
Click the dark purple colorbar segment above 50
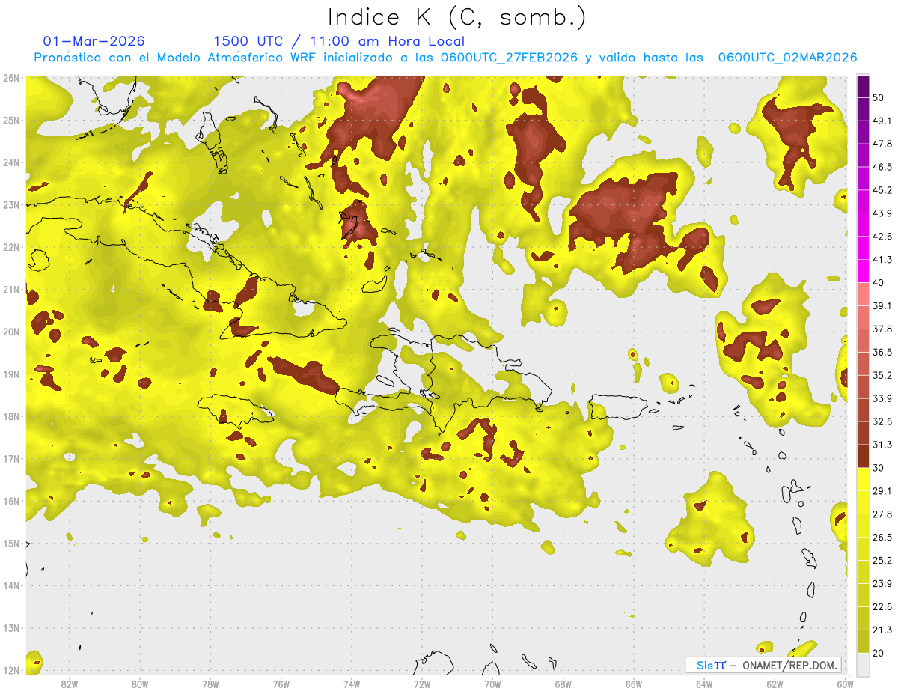click(864, 86)
